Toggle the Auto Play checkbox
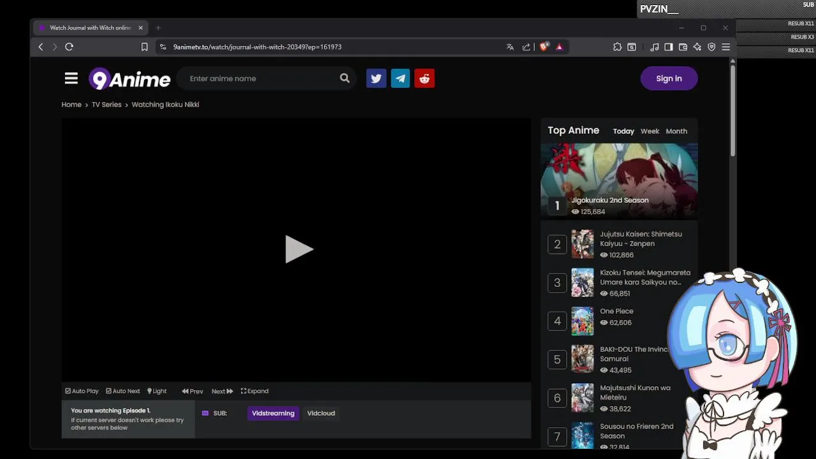816x459 pixels. pyautogui.click(x=82, y=391)
